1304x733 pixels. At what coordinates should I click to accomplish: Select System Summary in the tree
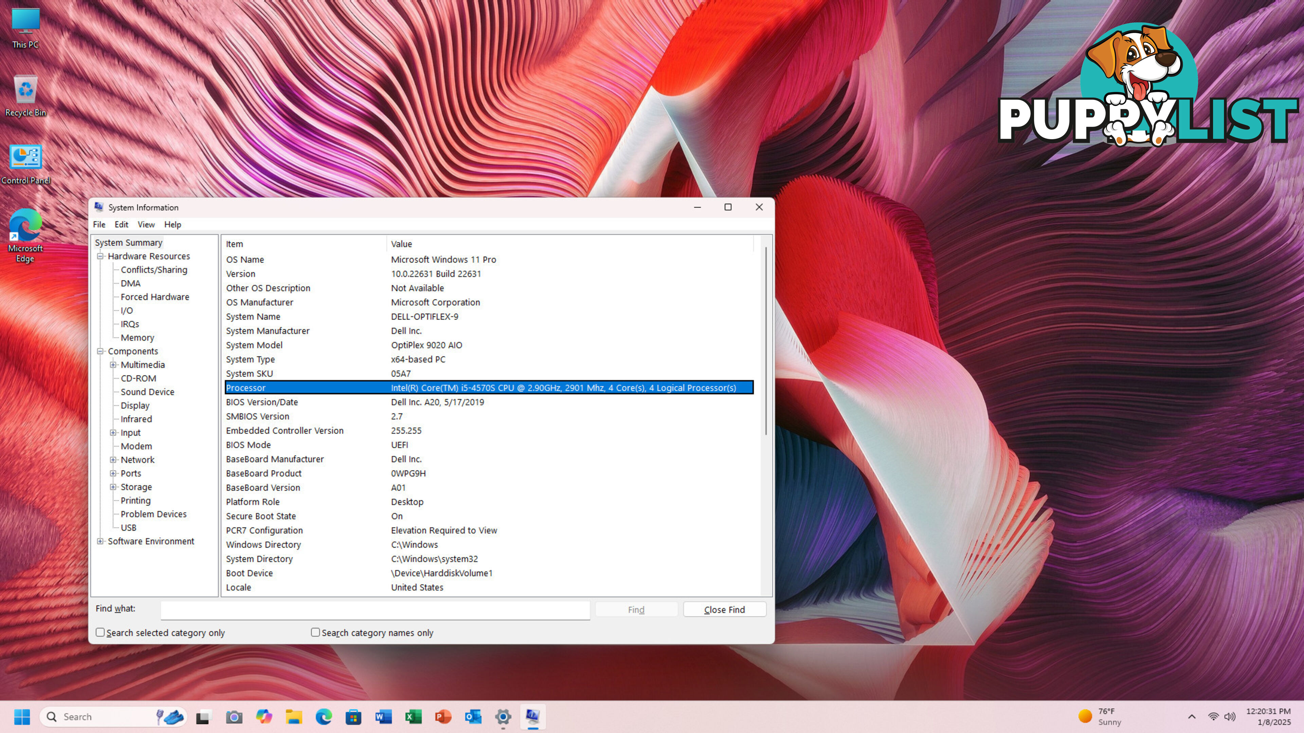tap(129, 242)
